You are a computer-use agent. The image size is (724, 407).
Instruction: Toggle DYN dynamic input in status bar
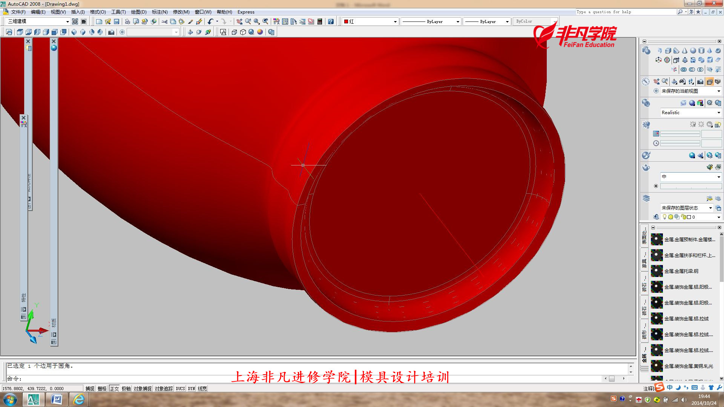coord(192,389)
